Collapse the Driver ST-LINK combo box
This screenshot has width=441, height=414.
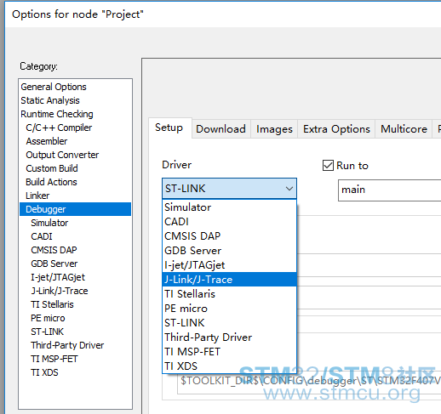pos(229,189)
